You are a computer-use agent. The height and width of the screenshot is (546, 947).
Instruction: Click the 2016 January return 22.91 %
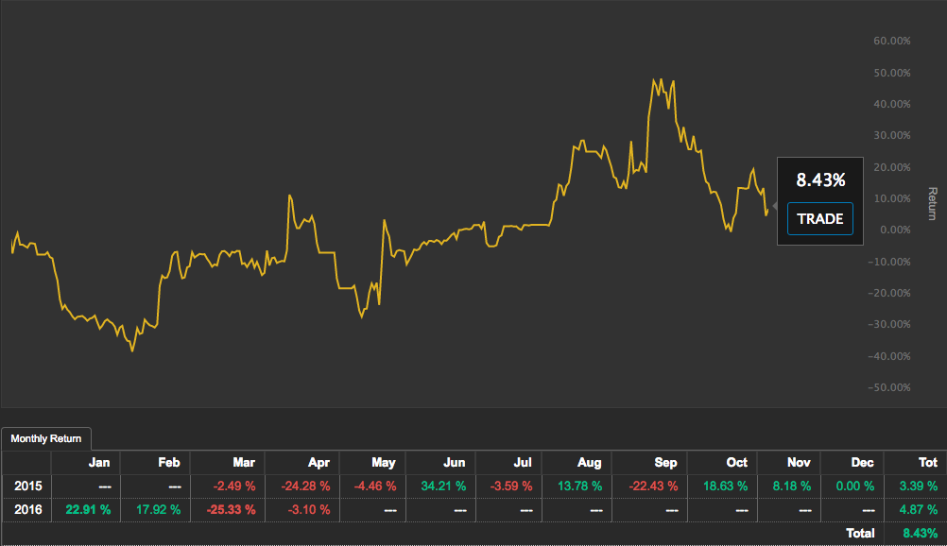click(x=88, y=510)
